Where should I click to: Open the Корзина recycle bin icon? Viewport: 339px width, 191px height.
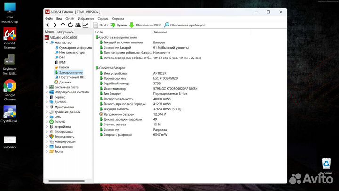[x=326, y=166]
